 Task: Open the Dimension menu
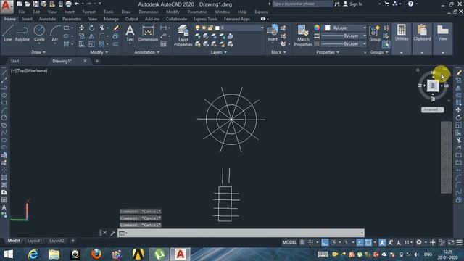coord(148,12)
